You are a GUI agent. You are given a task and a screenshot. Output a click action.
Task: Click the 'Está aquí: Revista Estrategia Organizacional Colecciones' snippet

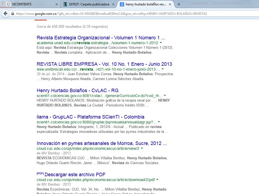coord(105,48)
